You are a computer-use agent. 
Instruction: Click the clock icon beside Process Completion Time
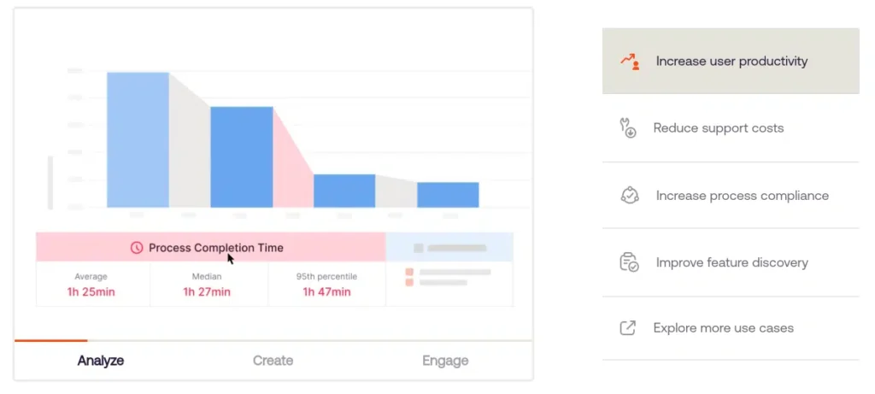[x=137, y=248]
